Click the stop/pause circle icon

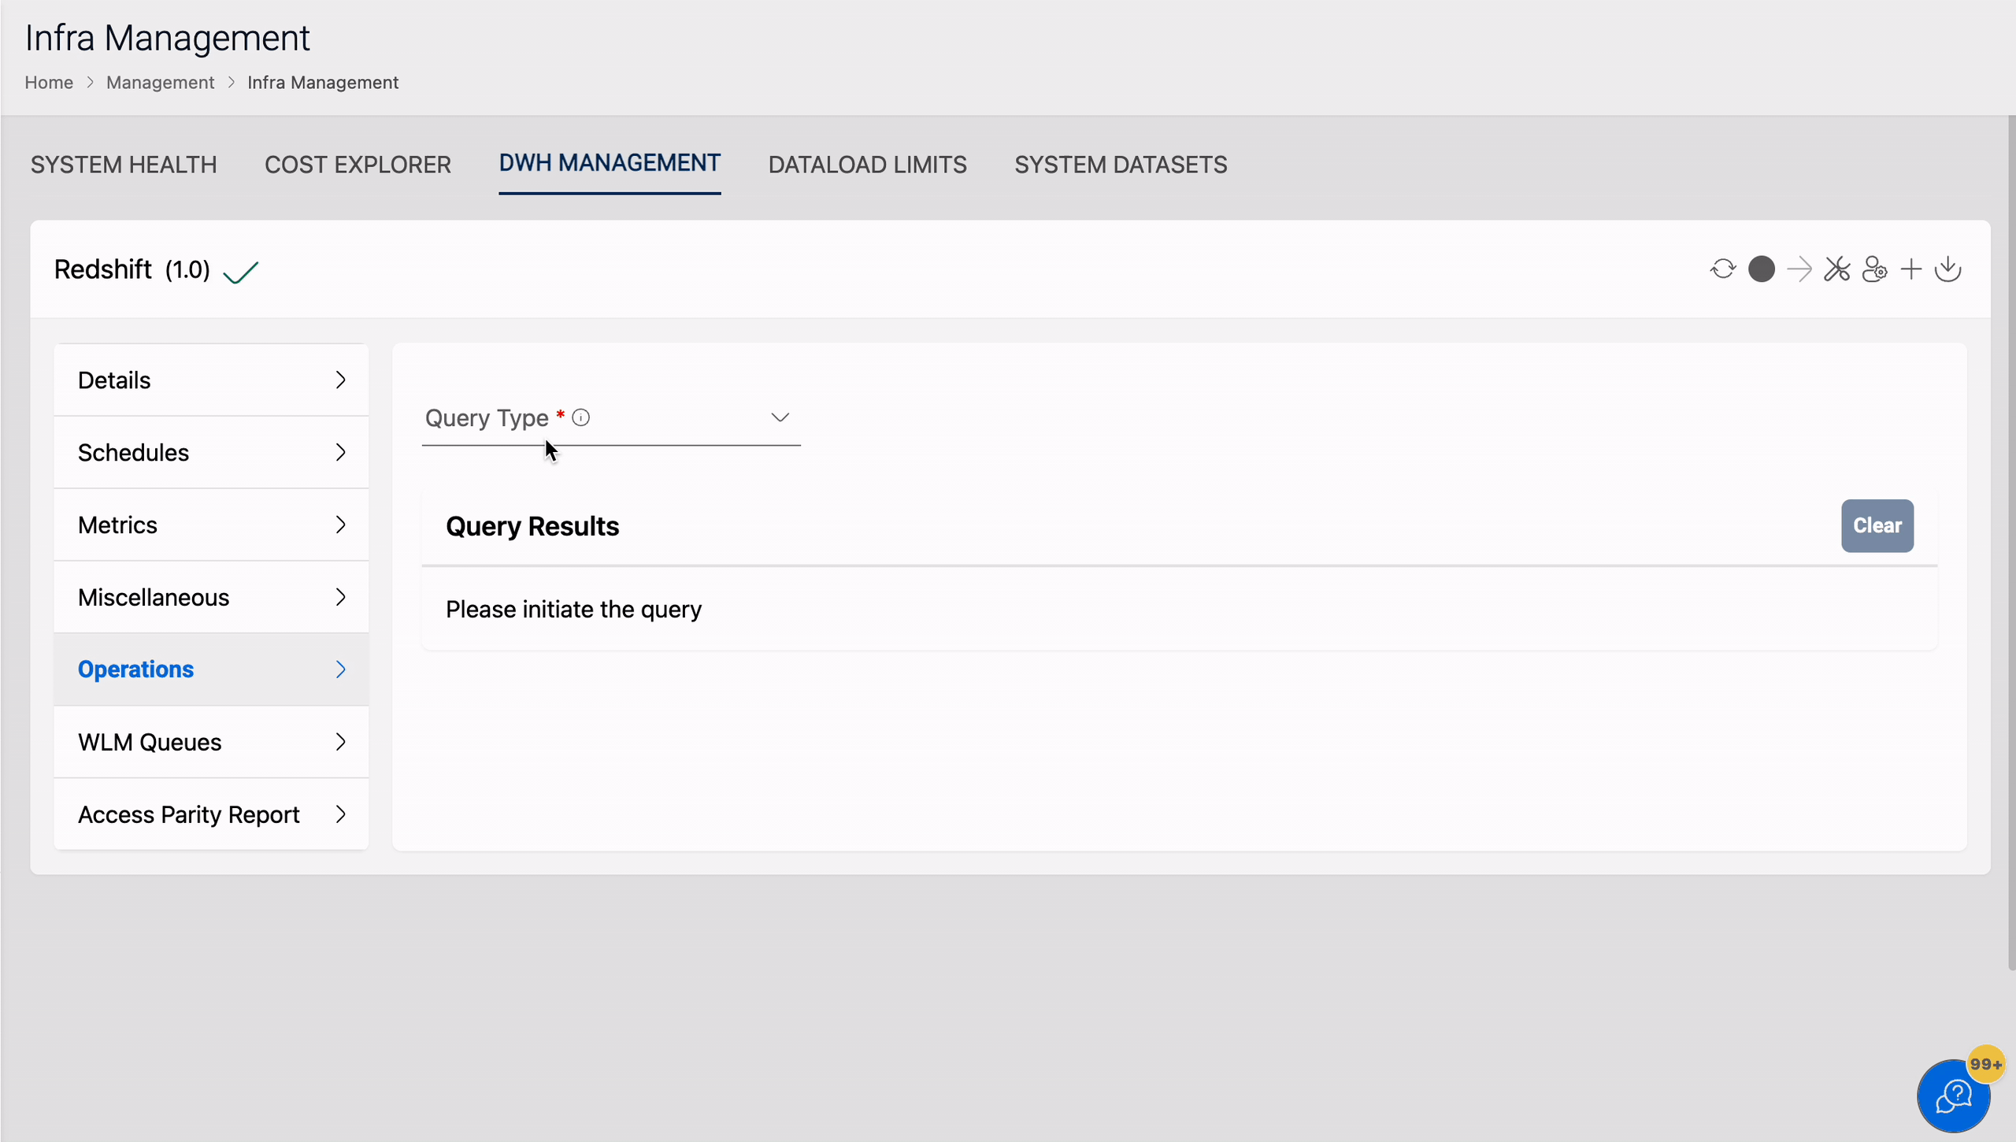1761,269
